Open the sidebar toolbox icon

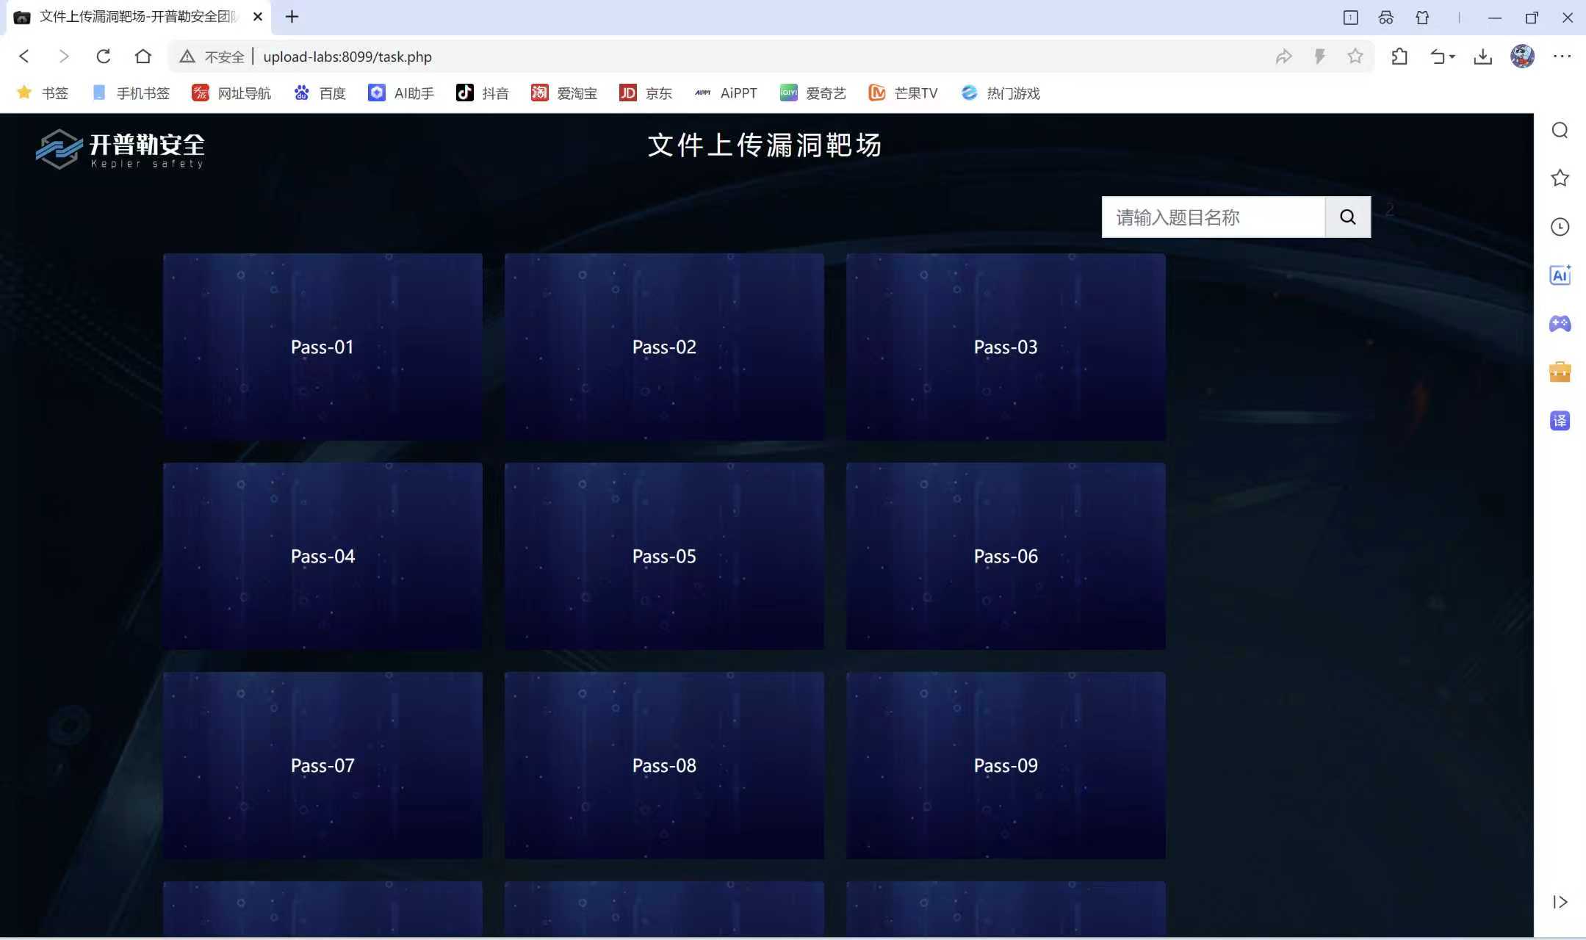[1560, 372]
